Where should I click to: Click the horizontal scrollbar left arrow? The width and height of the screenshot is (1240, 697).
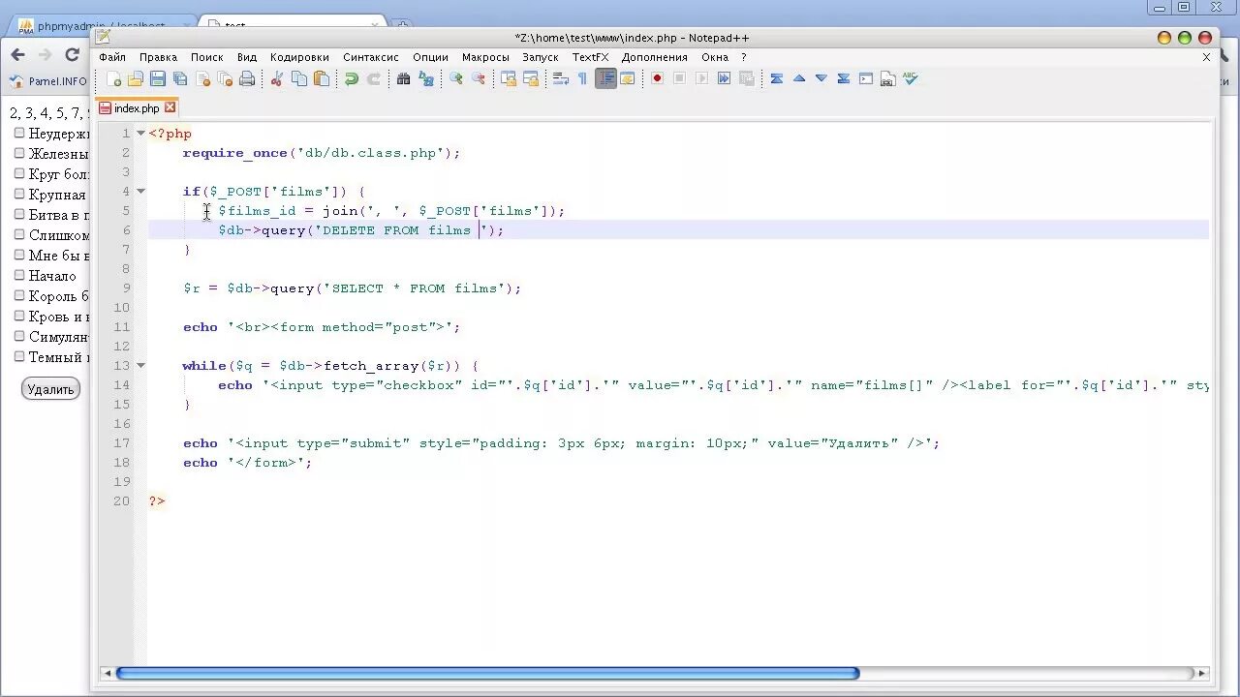pyautogui.click(x=108, y=673)
